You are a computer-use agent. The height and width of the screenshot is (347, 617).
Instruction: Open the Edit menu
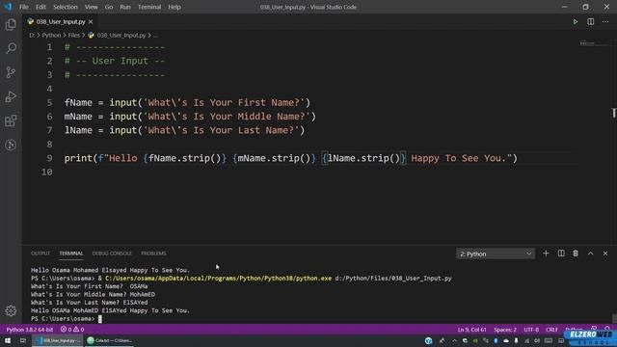point(40,7)
